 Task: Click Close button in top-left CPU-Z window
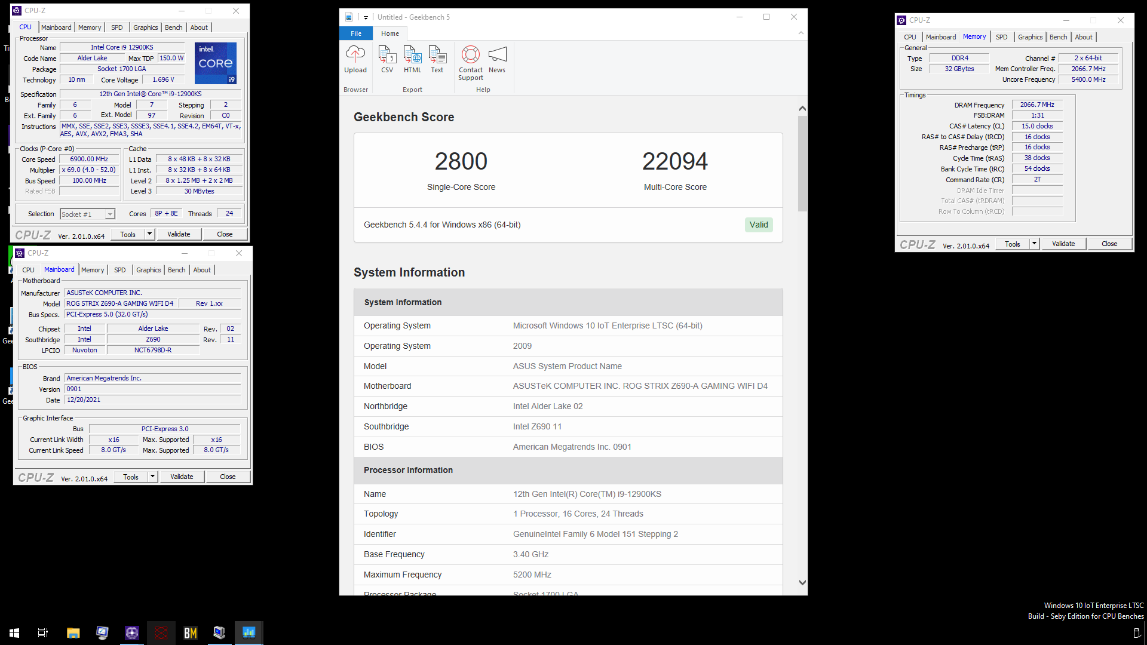tap(225, 234)
